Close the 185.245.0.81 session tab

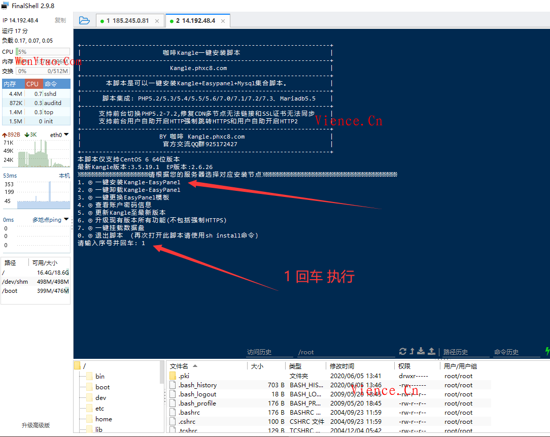tap(157, 21)
